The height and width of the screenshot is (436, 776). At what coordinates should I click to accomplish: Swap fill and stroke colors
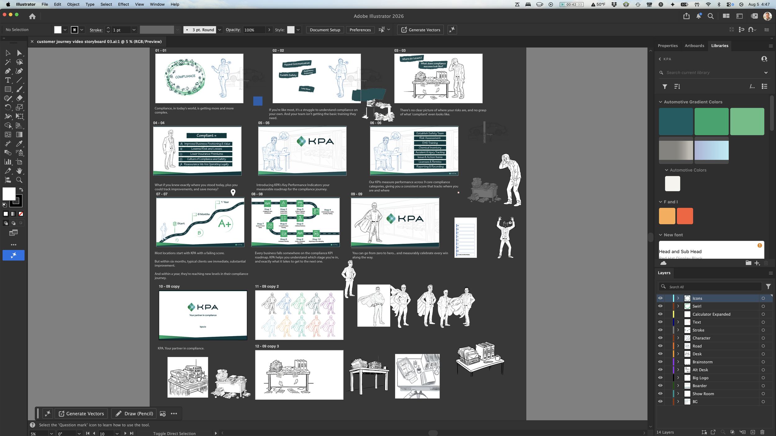coord(21,189)
